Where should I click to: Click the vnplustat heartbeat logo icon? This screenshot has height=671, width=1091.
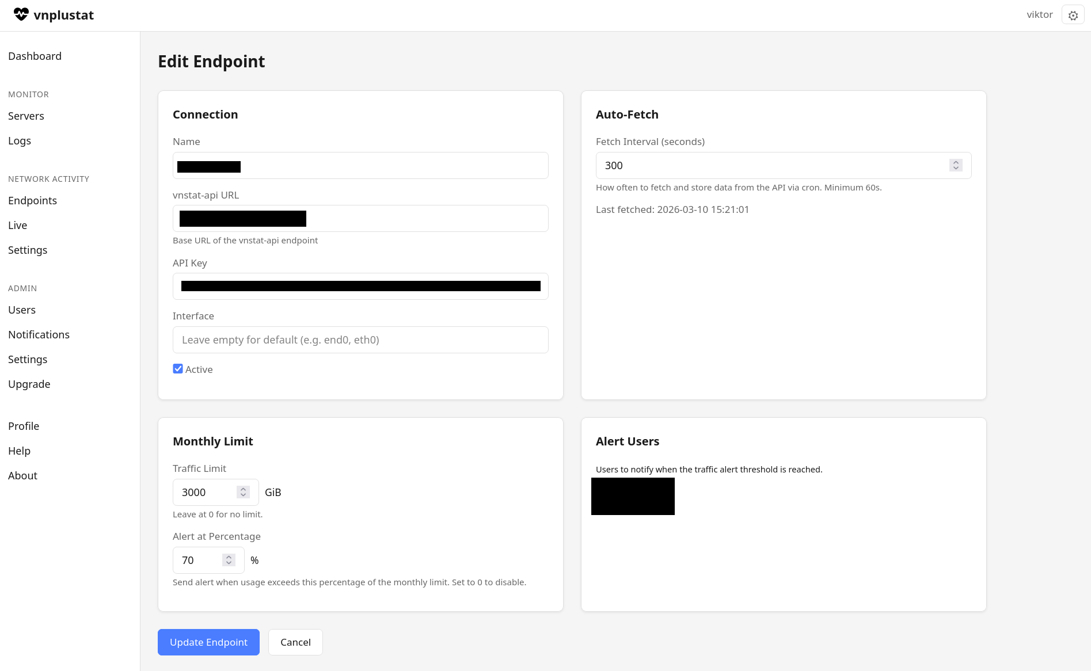point(21,14)
